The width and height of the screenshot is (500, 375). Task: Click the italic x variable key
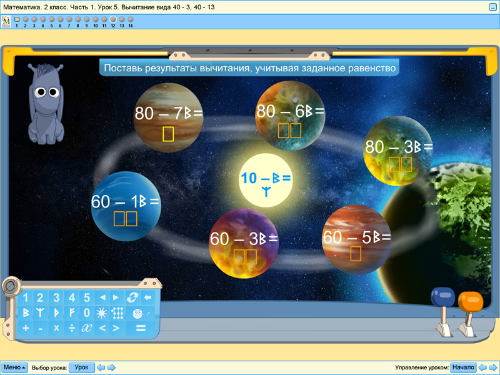(x=87, y=327)
